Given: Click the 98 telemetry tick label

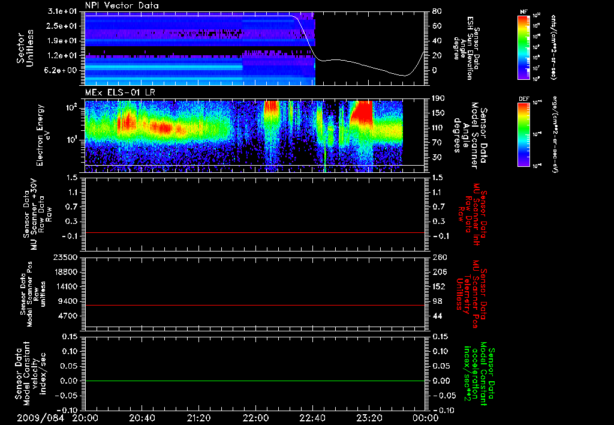Looking at the screenshot, I should pos(437,301).
